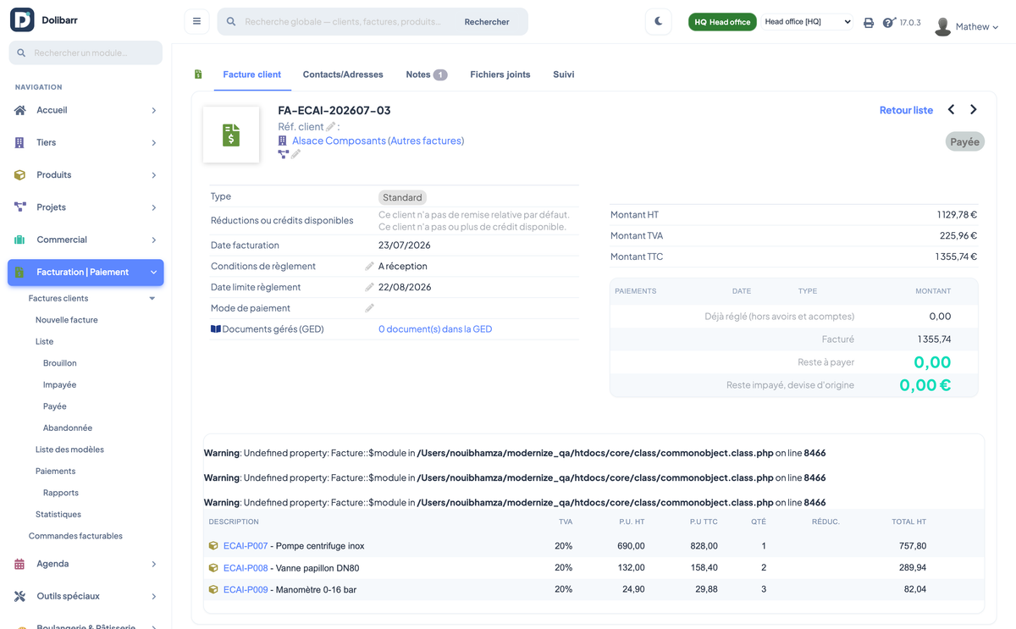The width and height of the screenshot is (1016, 629).
Task: Click the Agenda calendar icon
Action: (19, 564)
